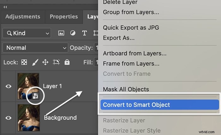This screenshot has width=221, height=135.
Task: Filter for type layers icon
Action: [x=84, y=33]
